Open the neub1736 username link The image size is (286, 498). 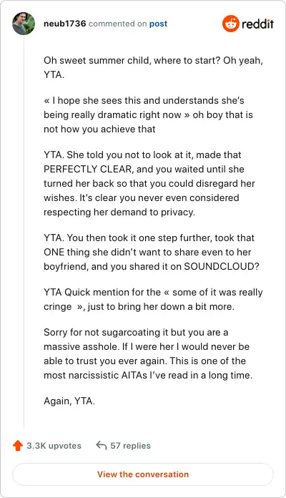[x=65, y=24]
